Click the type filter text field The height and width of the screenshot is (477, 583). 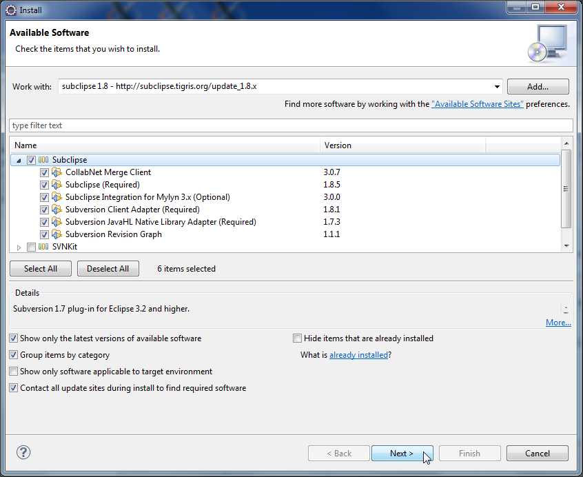(291, 125)
